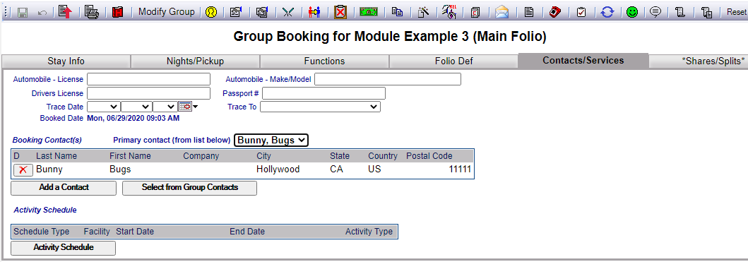748x262 pixels.
Task: Click the printer with documents icon
Action: [x=91, y=12]
